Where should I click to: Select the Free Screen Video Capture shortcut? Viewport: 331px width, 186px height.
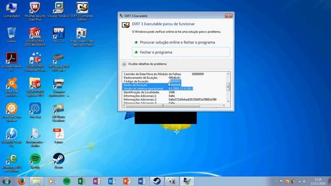[82, 37]
